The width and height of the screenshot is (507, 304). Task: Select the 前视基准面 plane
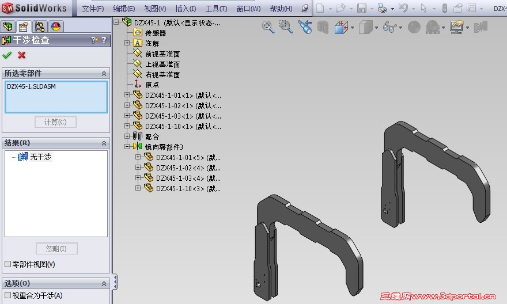tap(162, 54)
